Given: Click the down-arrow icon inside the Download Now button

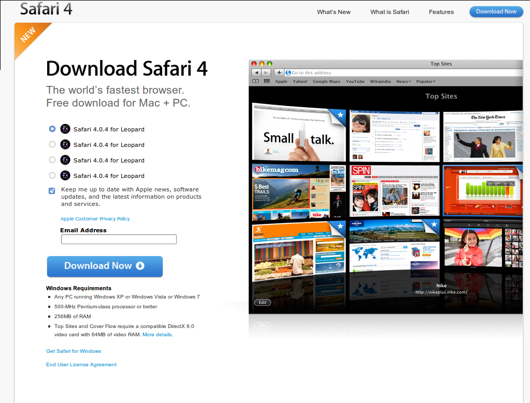Looking at the screenshot, I should [x=140, y=266].
